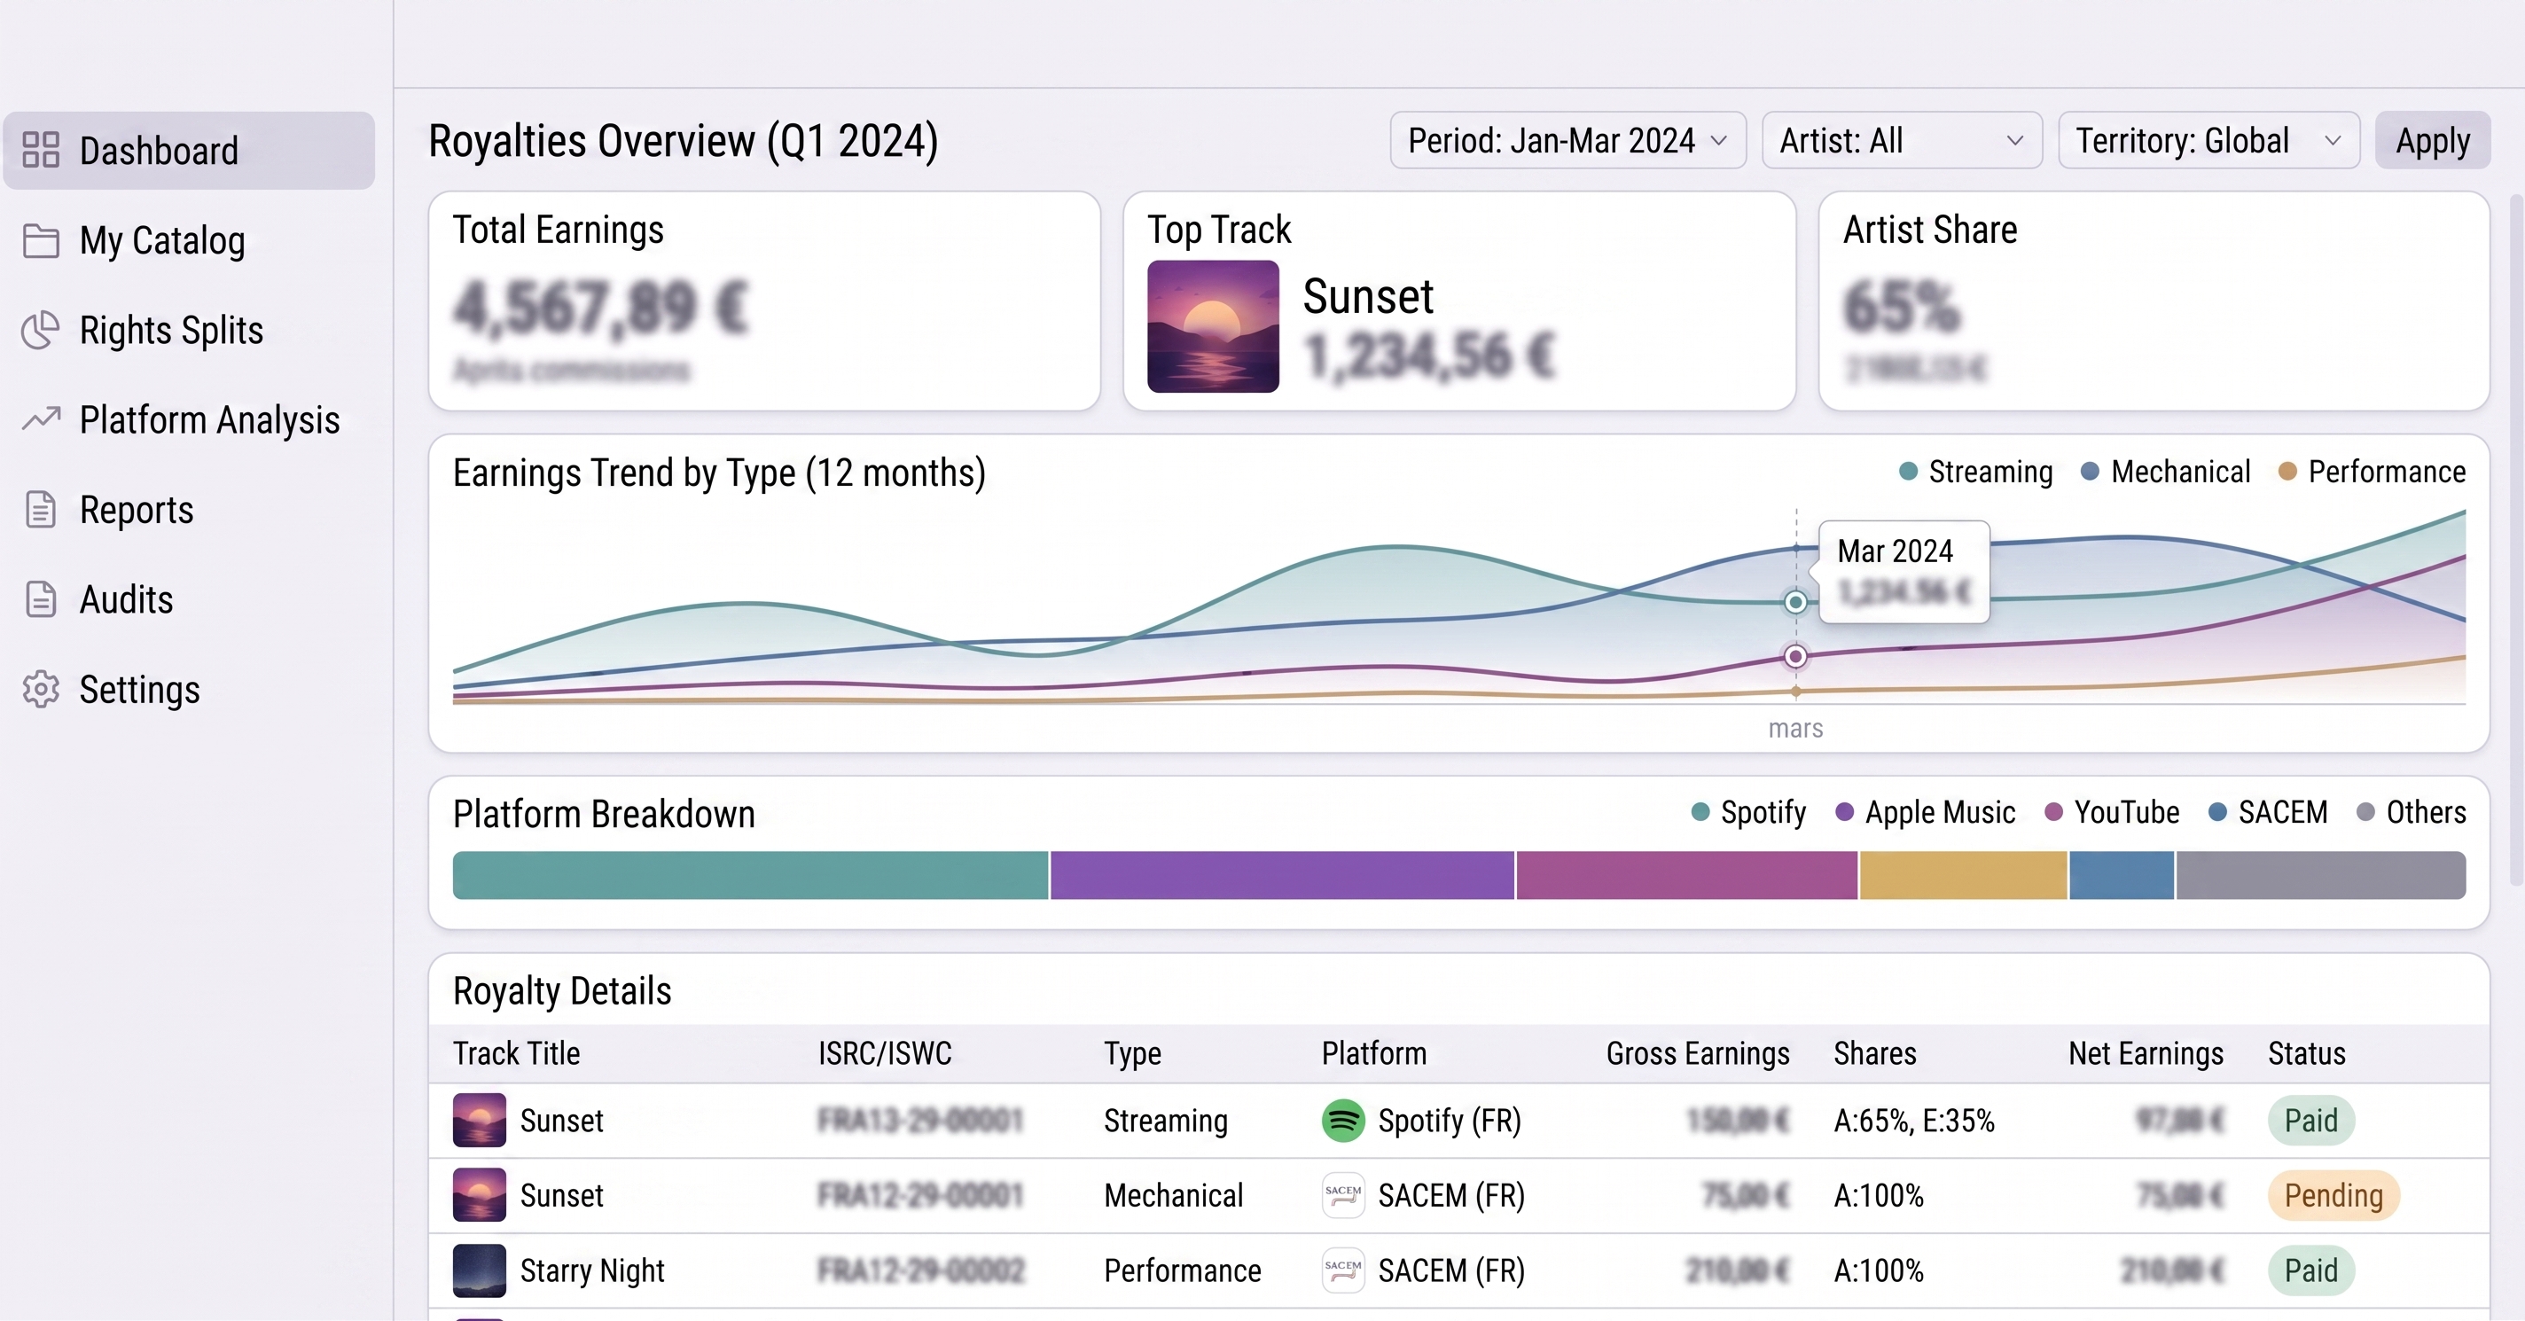
Task: Open the Dashboard menu item
Action: [188, 150]
